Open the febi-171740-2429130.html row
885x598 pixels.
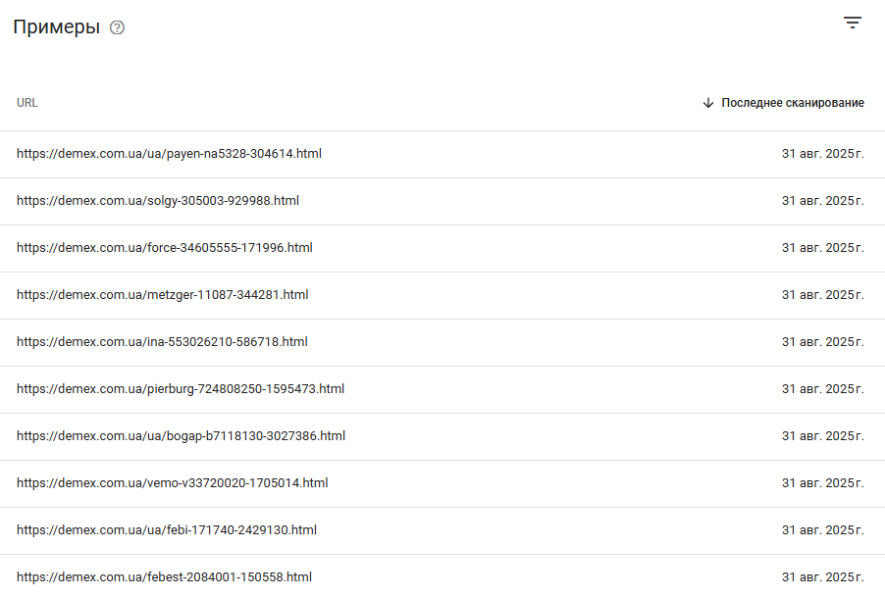pyautogui.click(x=442, y=530)
